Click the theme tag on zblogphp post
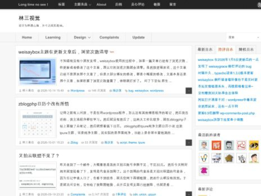The image size is (261, 196). click(x=133, y=142)
